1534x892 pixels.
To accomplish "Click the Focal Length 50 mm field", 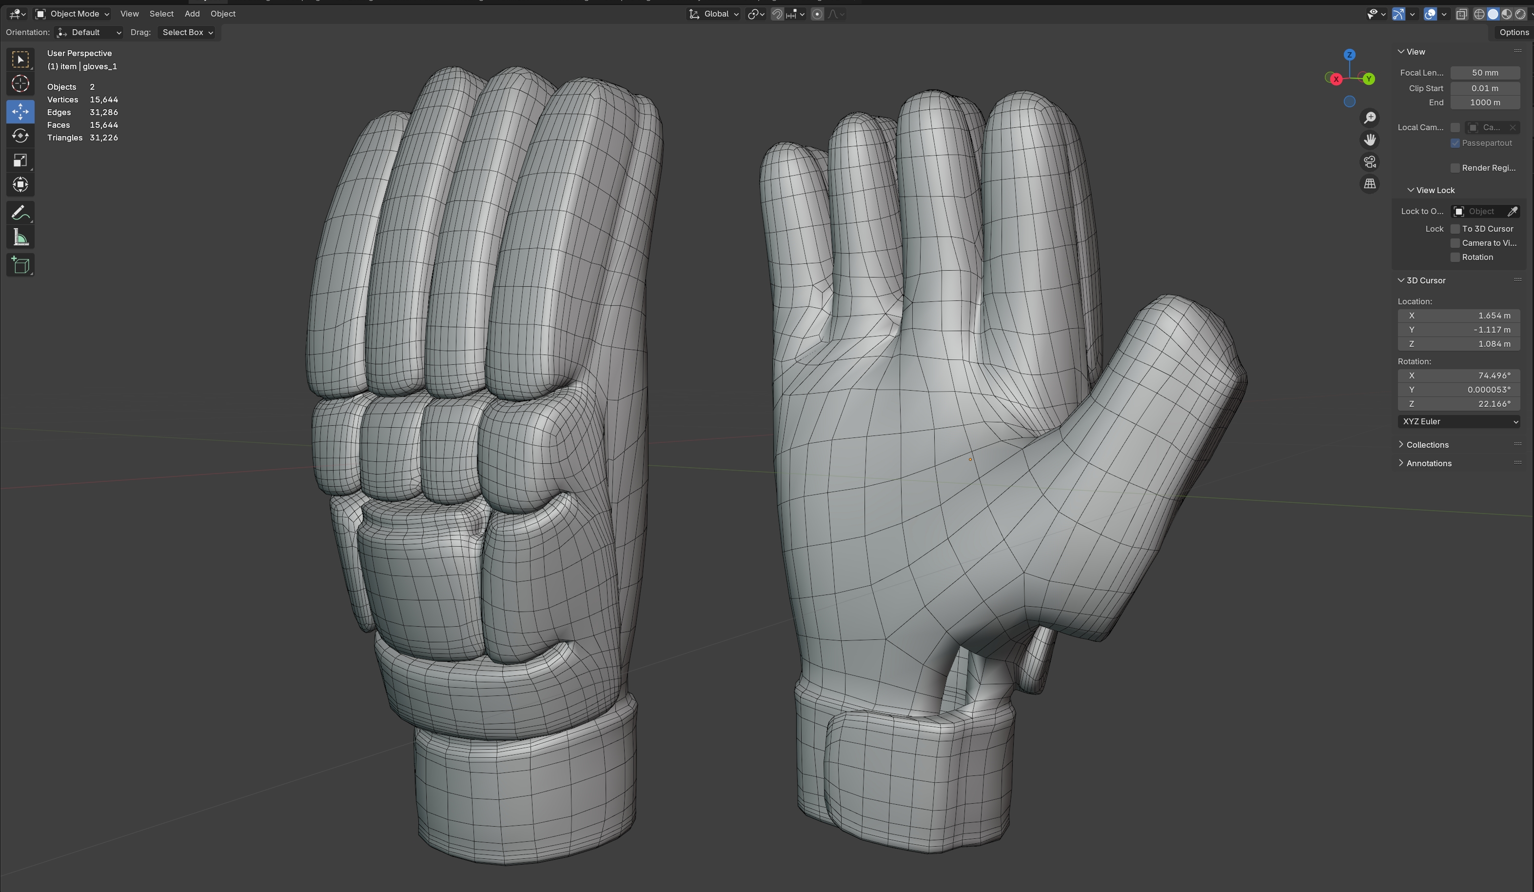I will 1485,73.
